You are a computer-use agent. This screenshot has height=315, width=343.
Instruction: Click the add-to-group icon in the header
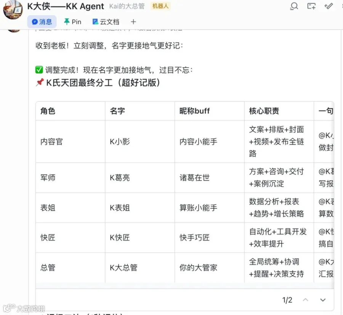[311, 6]
